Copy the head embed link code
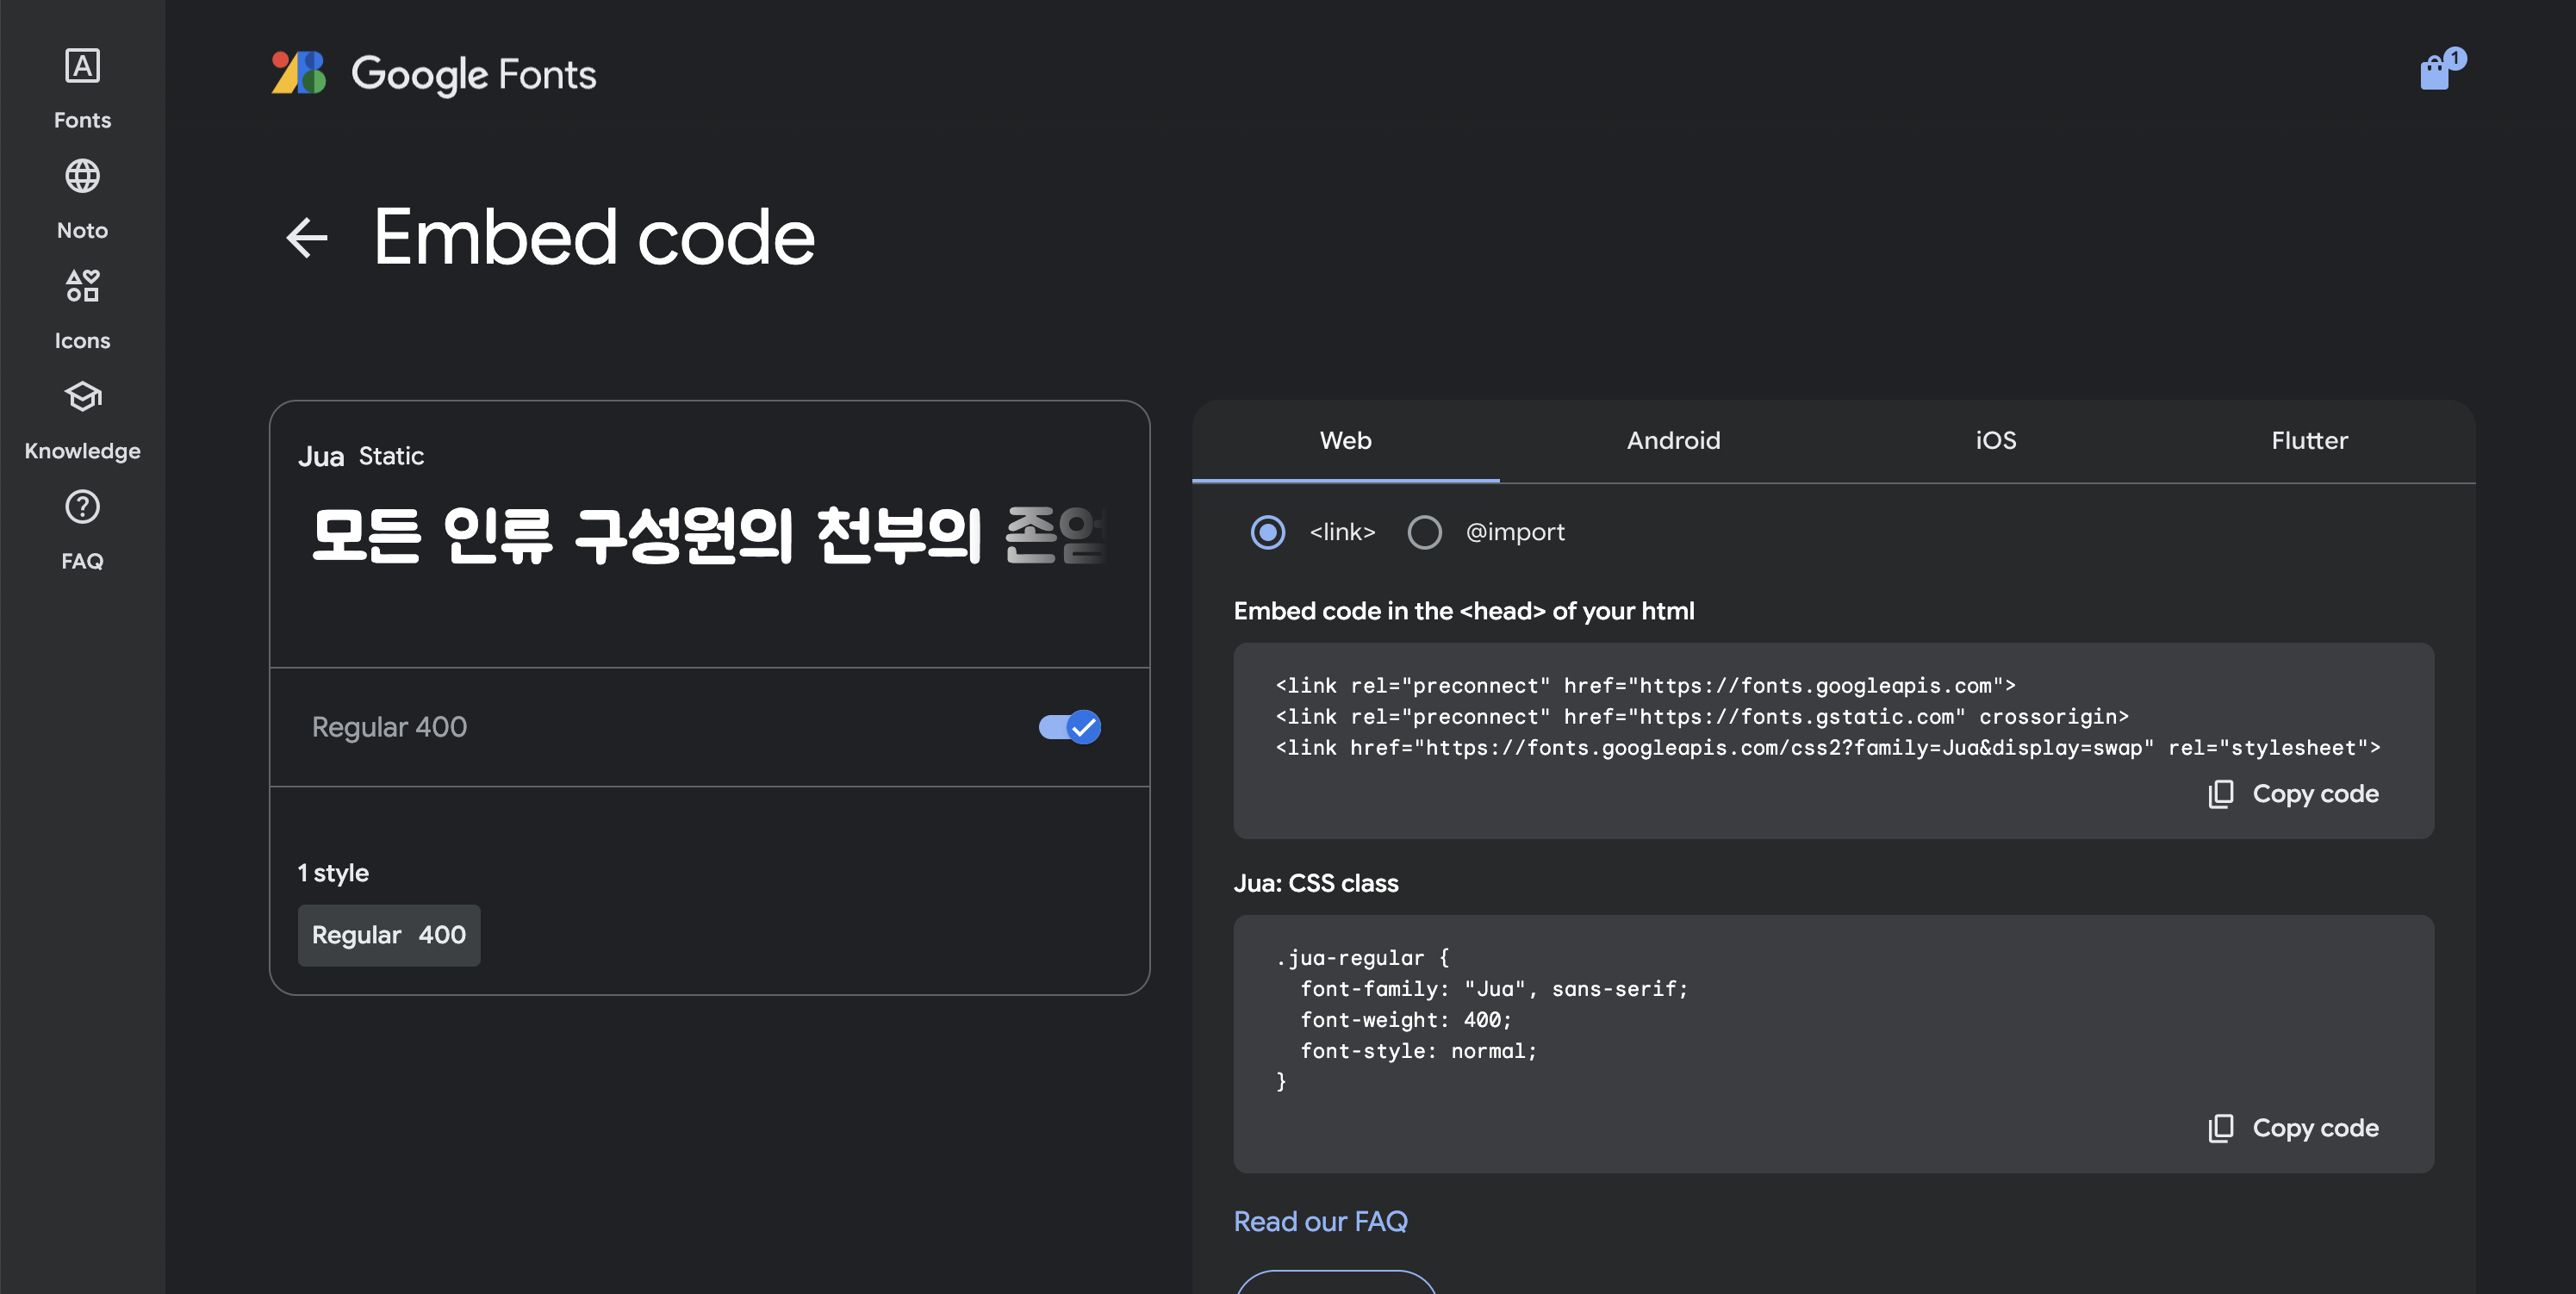Image resolution: width=2576 pixels, height=1294 pixels. 2294,794
